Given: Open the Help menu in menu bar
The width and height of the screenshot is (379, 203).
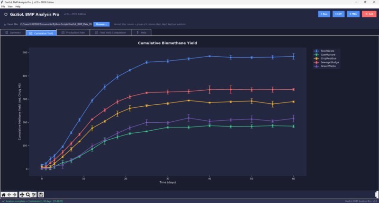Looking at the screenshot, I should pos(18,7).
